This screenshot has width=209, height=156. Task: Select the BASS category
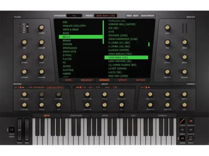(66, 33)
